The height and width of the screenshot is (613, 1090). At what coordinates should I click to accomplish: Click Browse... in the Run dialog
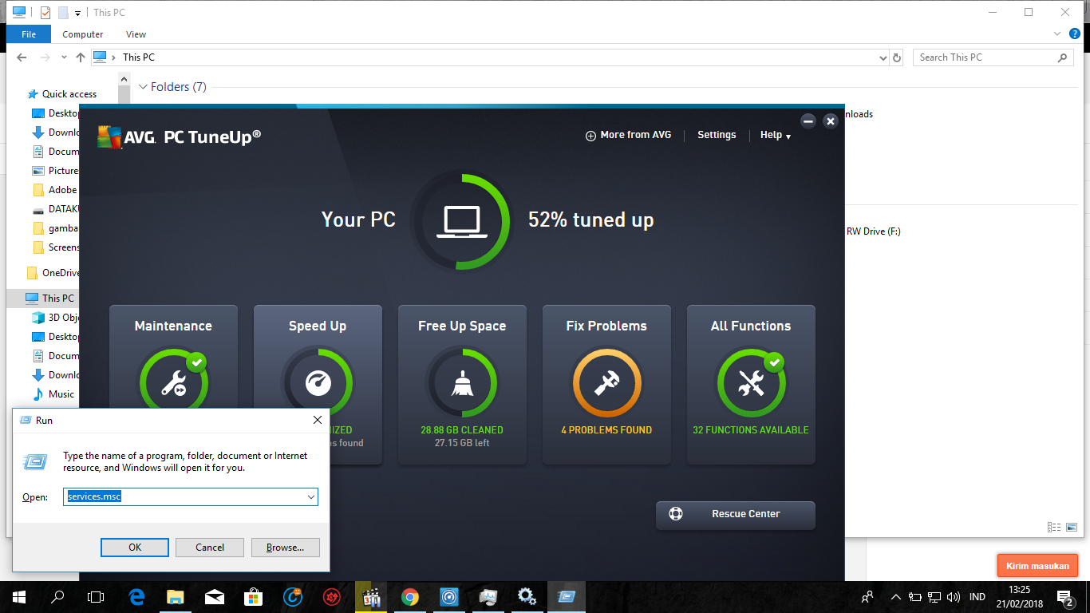[286, 548]
